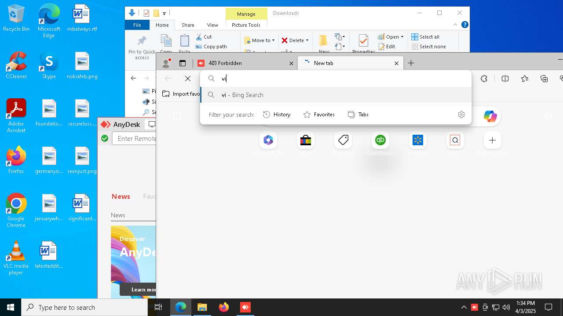Open File tab in File Explorer

137,25
